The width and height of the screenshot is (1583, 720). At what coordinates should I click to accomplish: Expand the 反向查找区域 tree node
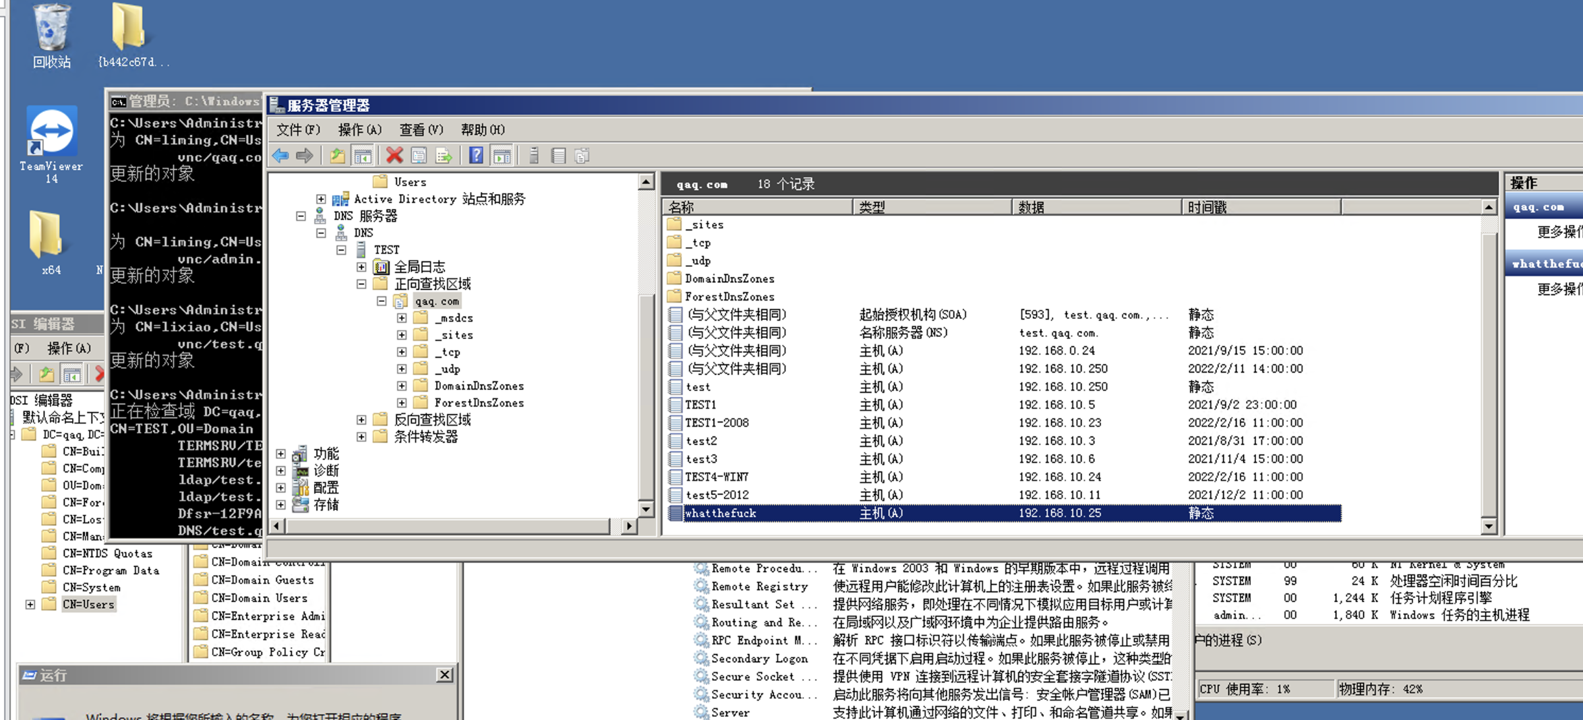click(x=361, y=419)
